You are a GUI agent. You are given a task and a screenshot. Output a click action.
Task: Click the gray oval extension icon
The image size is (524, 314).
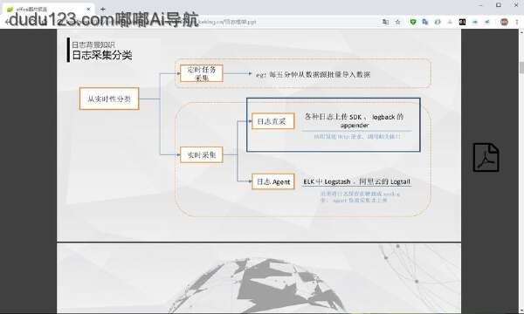point(438,22)
